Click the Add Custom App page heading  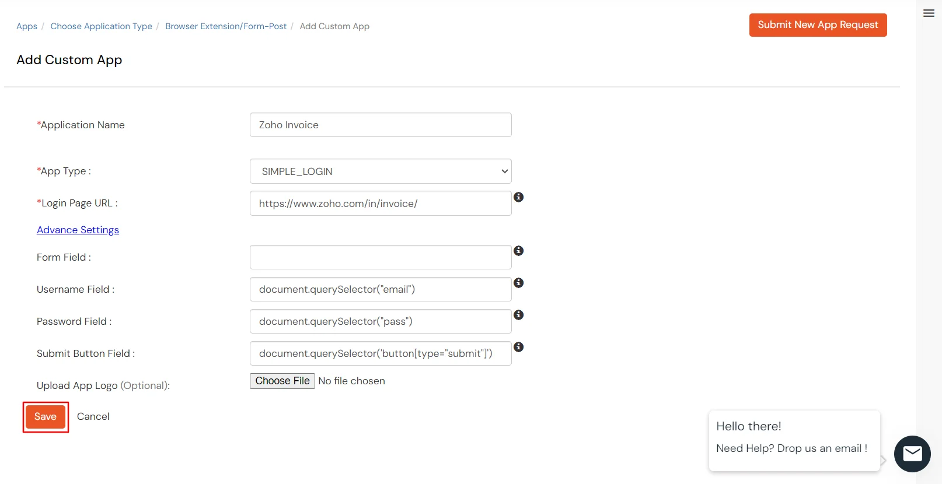[69, 60]
